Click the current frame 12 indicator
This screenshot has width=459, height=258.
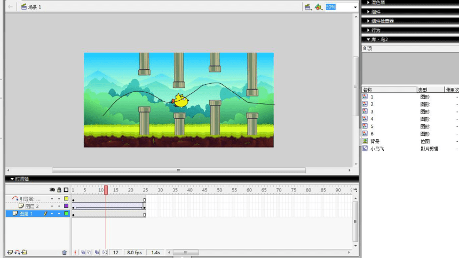tap(116, 253)
